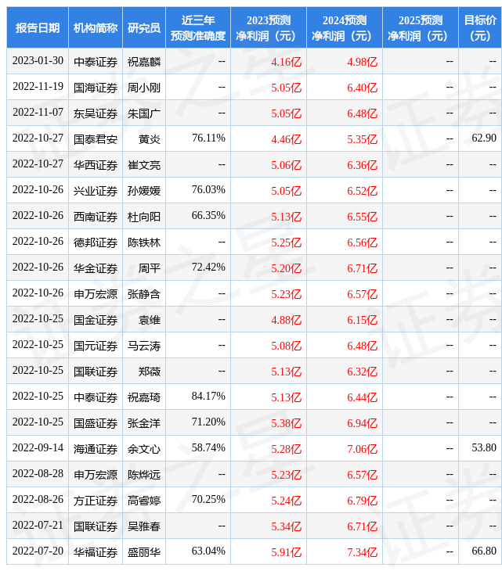Click 西南证券 institution cell
The image size is (502, 571).
pos(96,217)
